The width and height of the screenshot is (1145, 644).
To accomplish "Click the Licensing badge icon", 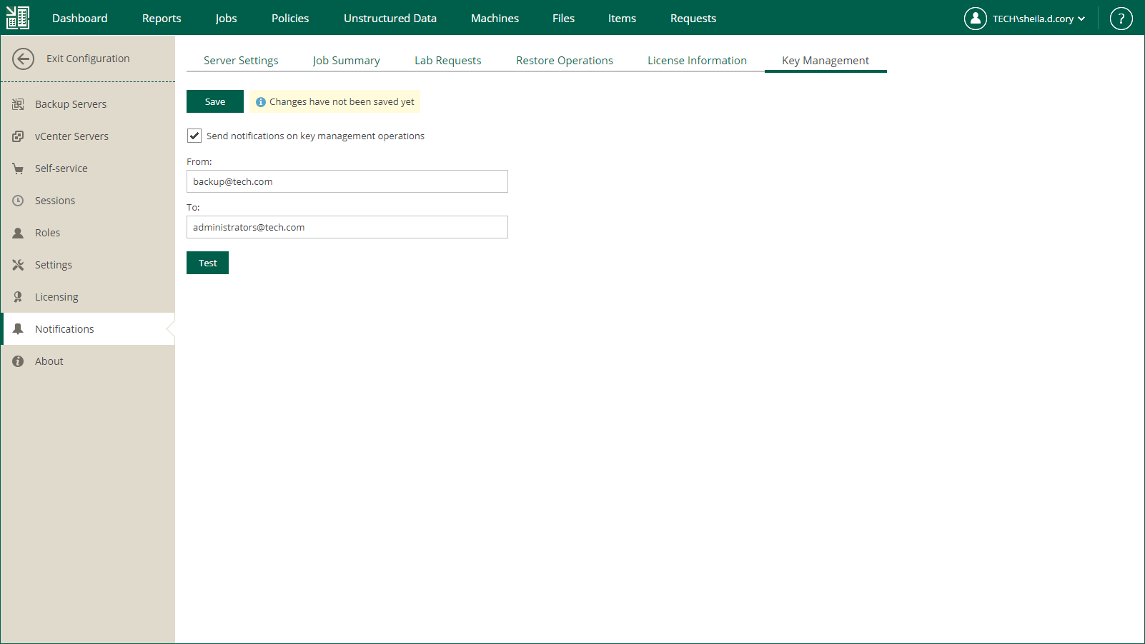I will [x=18, y=297].
